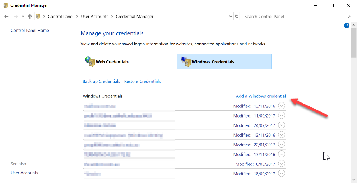Refresh the Credential Manager page
The height and width of the screenshot is (183, 357).
237,17
